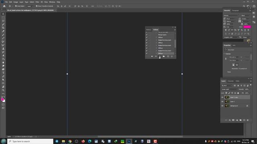Toggle lock transparent pixels
The height and width of the screenshot is (144, 257).
pyautogui.click(x=226, y=93)
